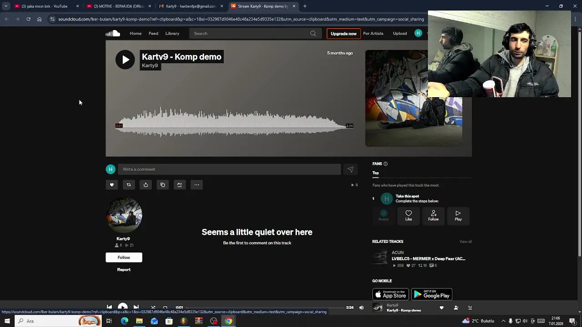Click the FANS info icon

[386, 164]
